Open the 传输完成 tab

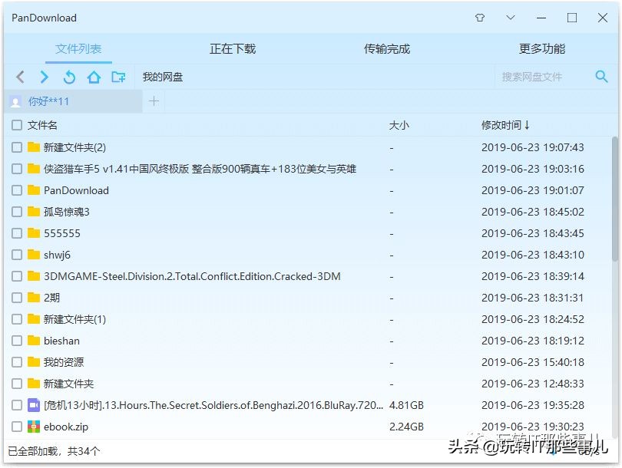pyautogui.click(x=388, y=48)
